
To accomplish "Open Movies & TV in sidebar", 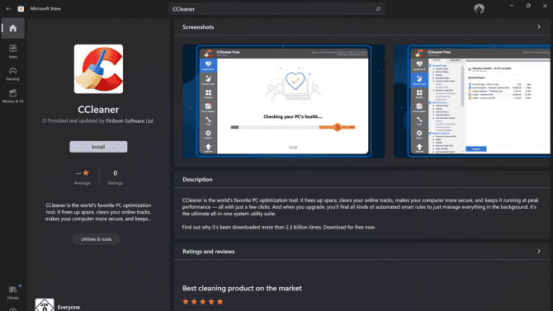I will coord(13,96).
